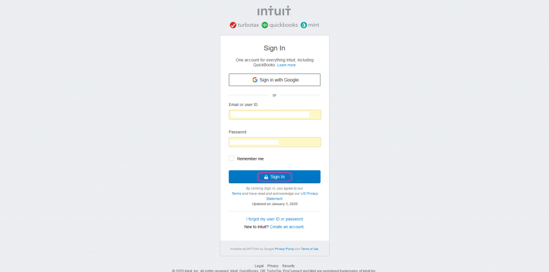
Task: Click the red TurboTax checkmark icon
Action: (233, 25)
